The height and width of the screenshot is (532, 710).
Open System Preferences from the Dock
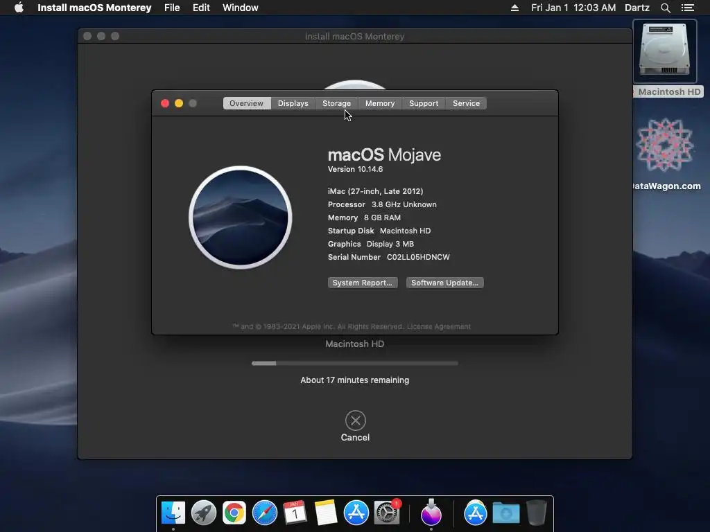(x=387, y=513)
